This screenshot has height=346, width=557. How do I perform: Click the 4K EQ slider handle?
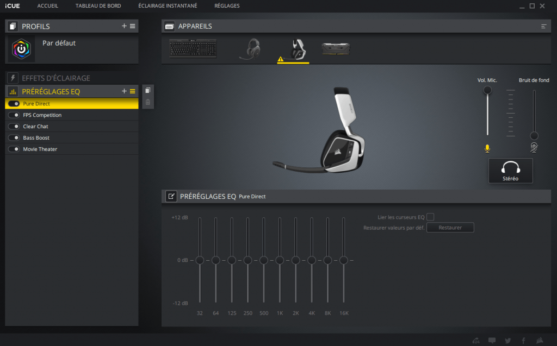(x=312, y=260)
